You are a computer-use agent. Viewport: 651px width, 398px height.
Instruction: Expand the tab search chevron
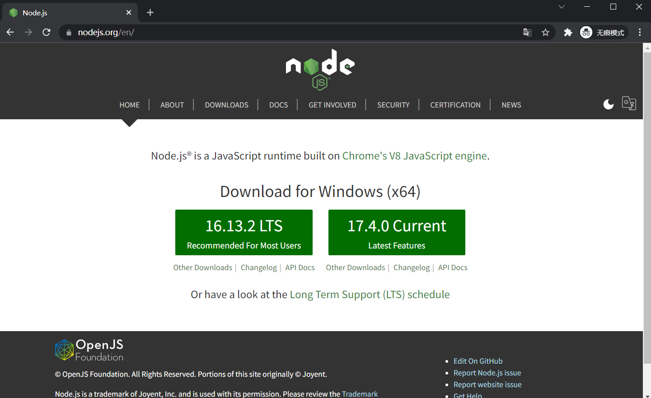pyautogui.click(x=562, y=7)
